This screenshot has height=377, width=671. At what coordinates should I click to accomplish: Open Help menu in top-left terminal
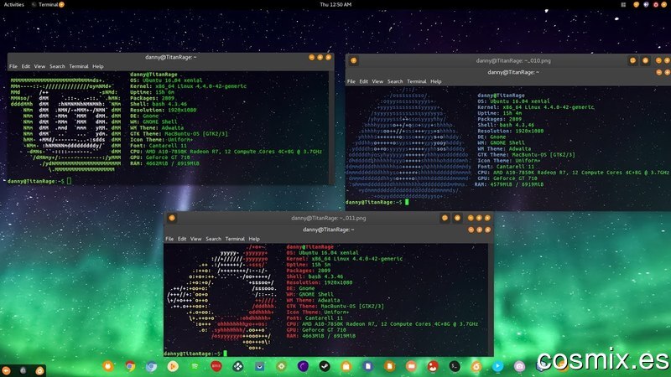click(x=98, y=66)
